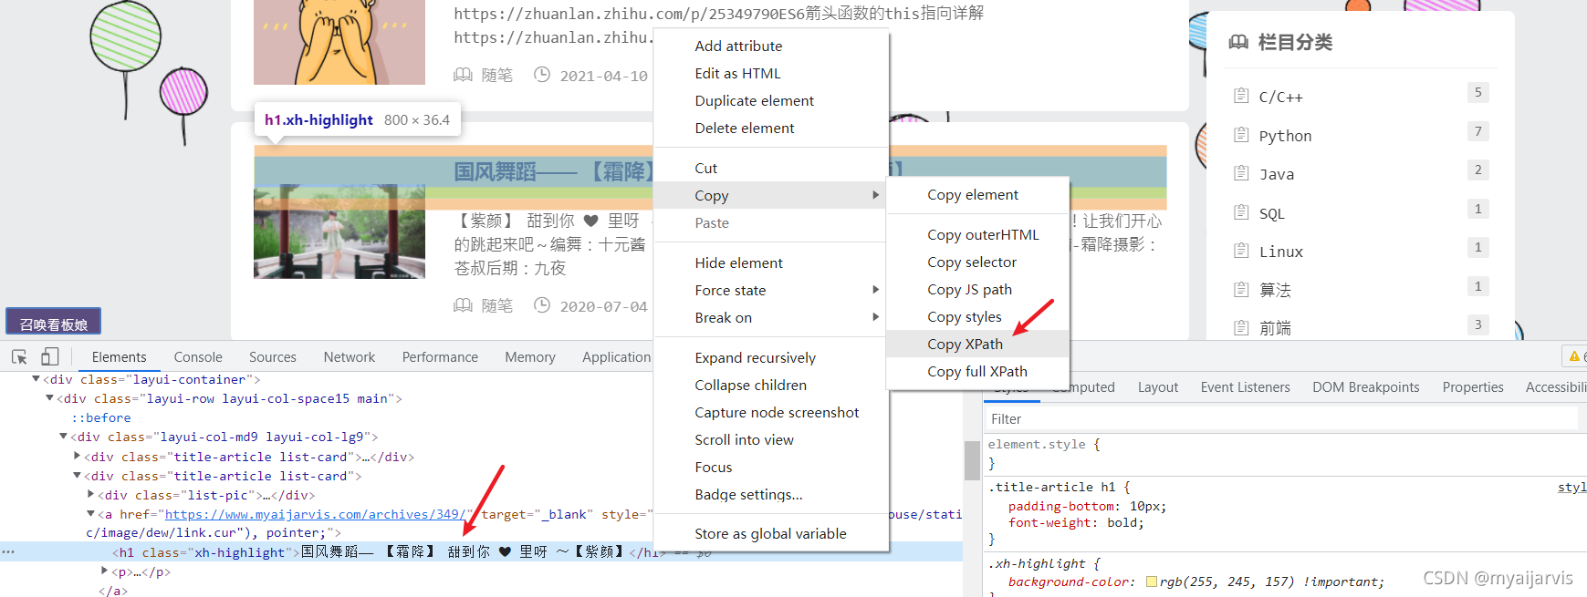Click the clock icon before 2020-07-04

point(542,305)
